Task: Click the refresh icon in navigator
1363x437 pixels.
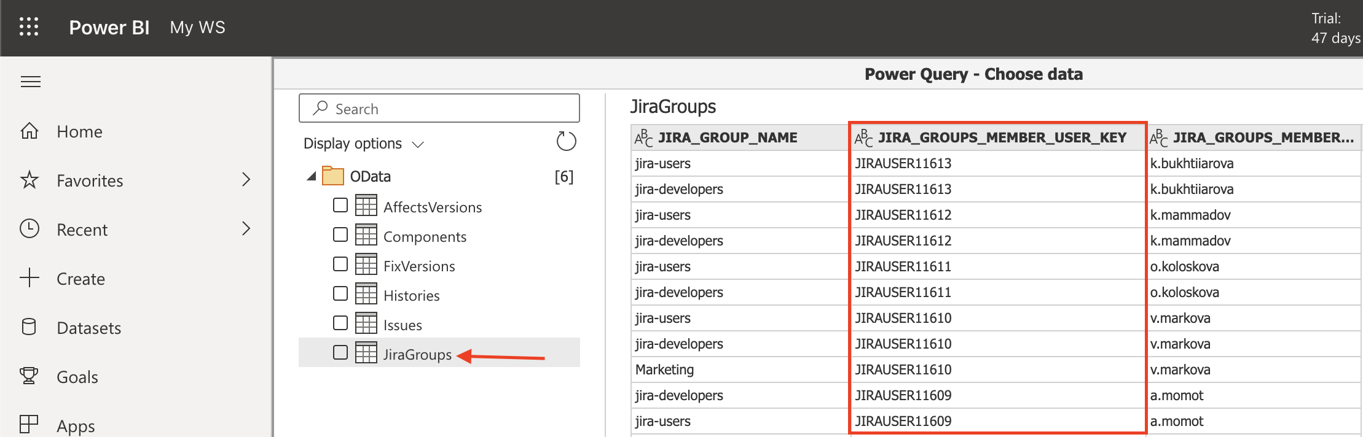Action: 565,142
